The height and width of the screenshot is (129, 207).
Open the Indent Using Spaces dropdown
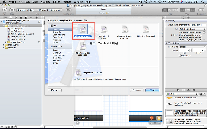coord(192,47)
